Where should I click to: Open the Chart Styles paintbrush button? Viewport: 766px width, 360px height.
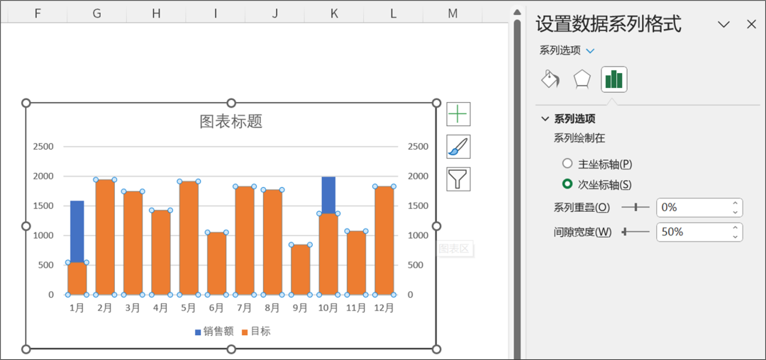pos(458,147)
